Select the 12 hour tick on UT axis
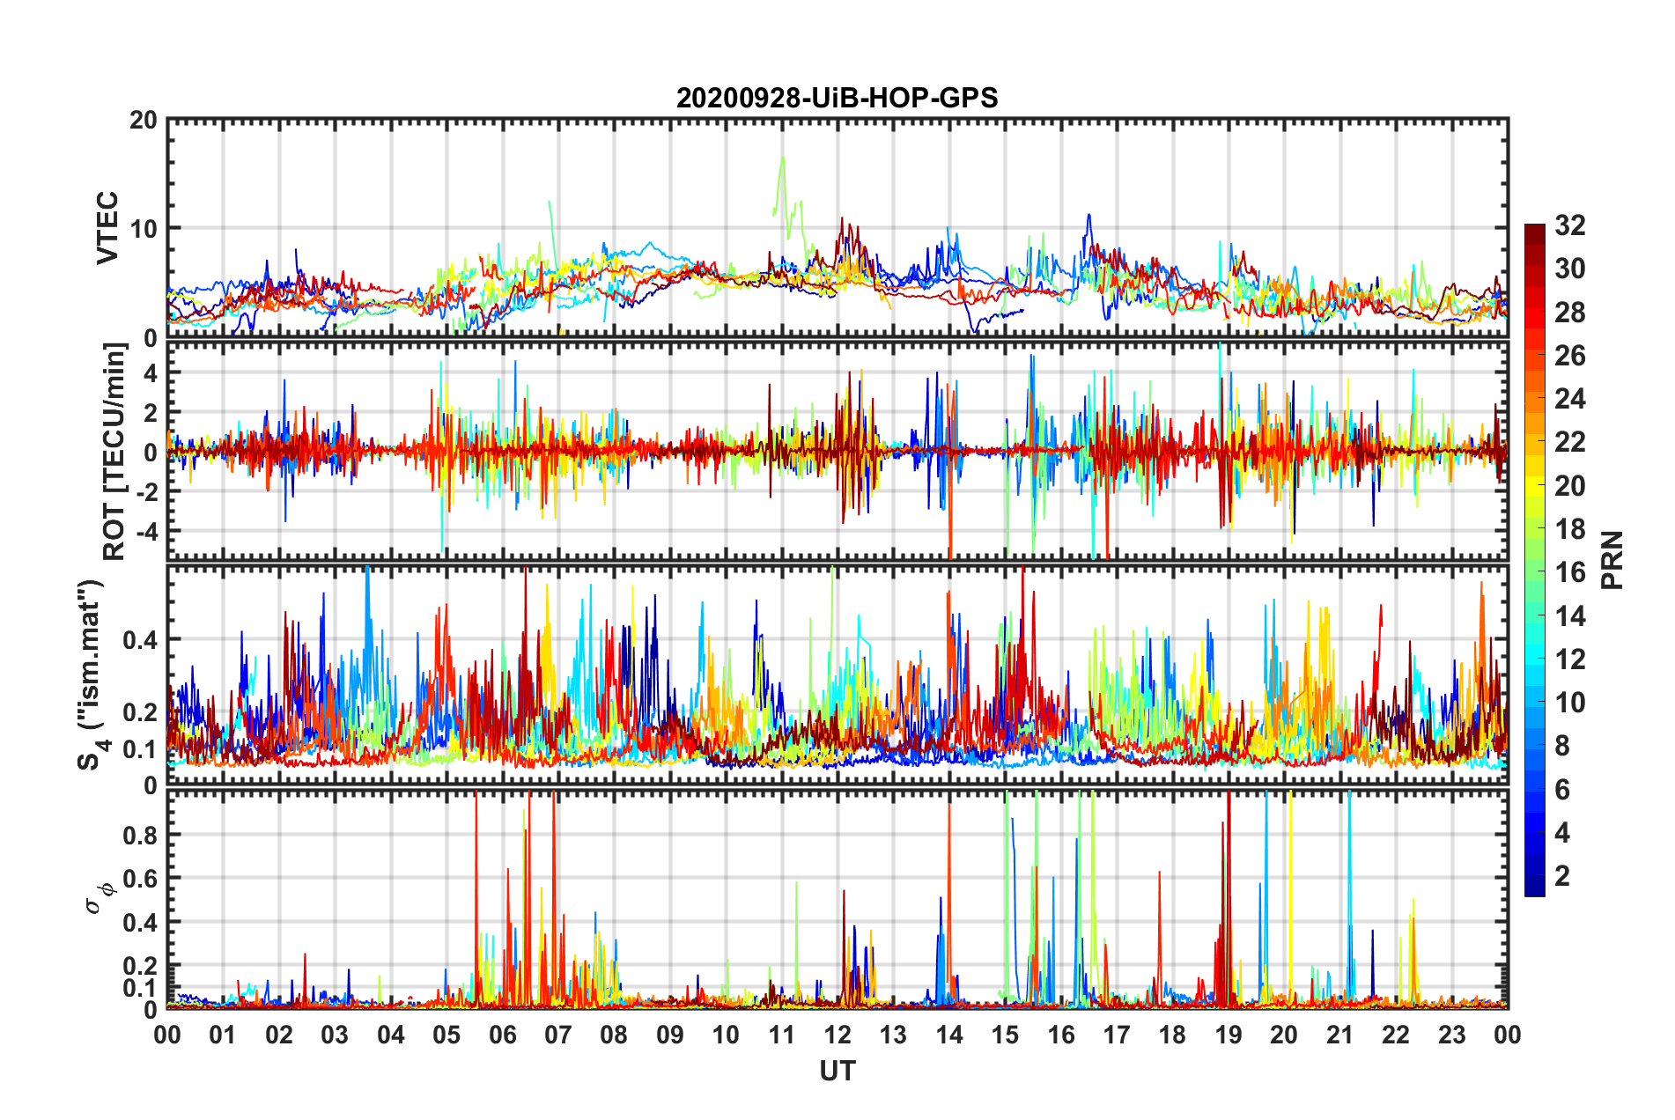The image size is (1675, 1120). 837,1034
